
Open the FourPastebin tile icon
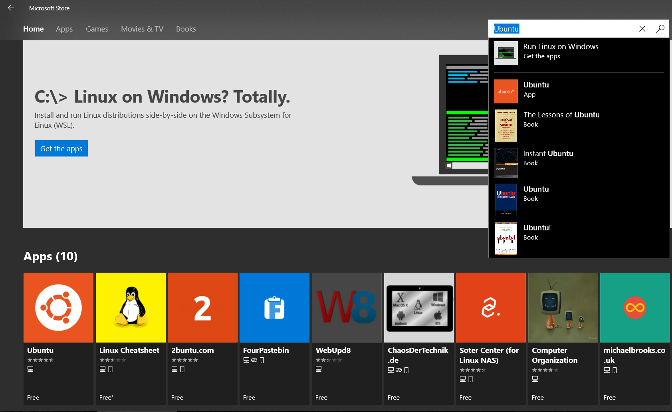click(x=274, y=307)
